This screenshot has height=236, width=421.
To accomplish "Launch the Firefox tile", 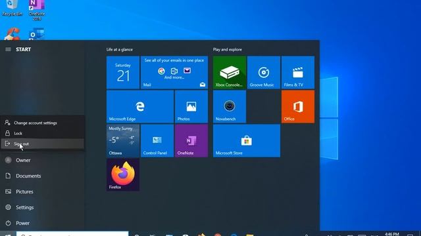I will tap(123, 175).
